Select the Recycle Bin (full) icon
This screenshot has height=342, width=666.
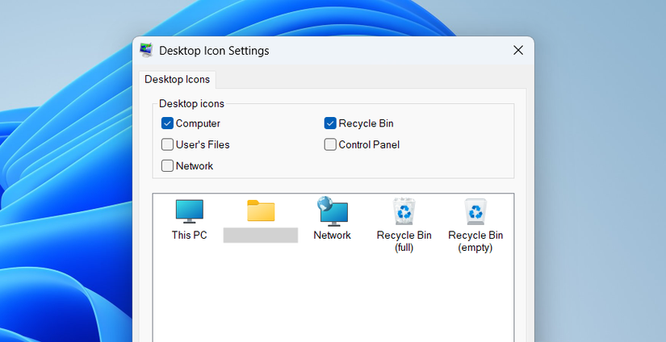[x=404, y=211]
